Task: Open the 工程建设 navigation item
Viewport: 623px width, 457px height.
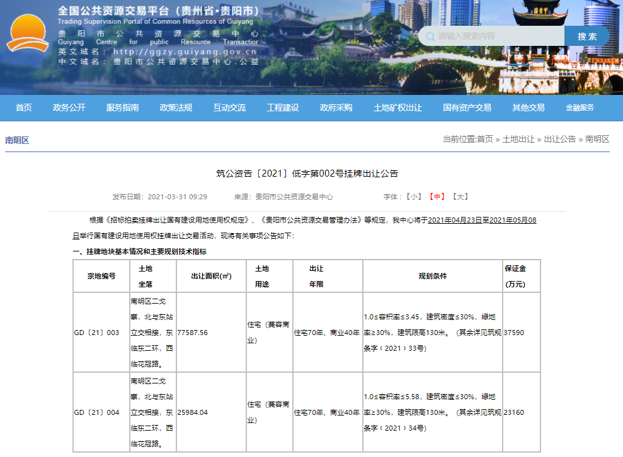Action: [x=283, y=107]
